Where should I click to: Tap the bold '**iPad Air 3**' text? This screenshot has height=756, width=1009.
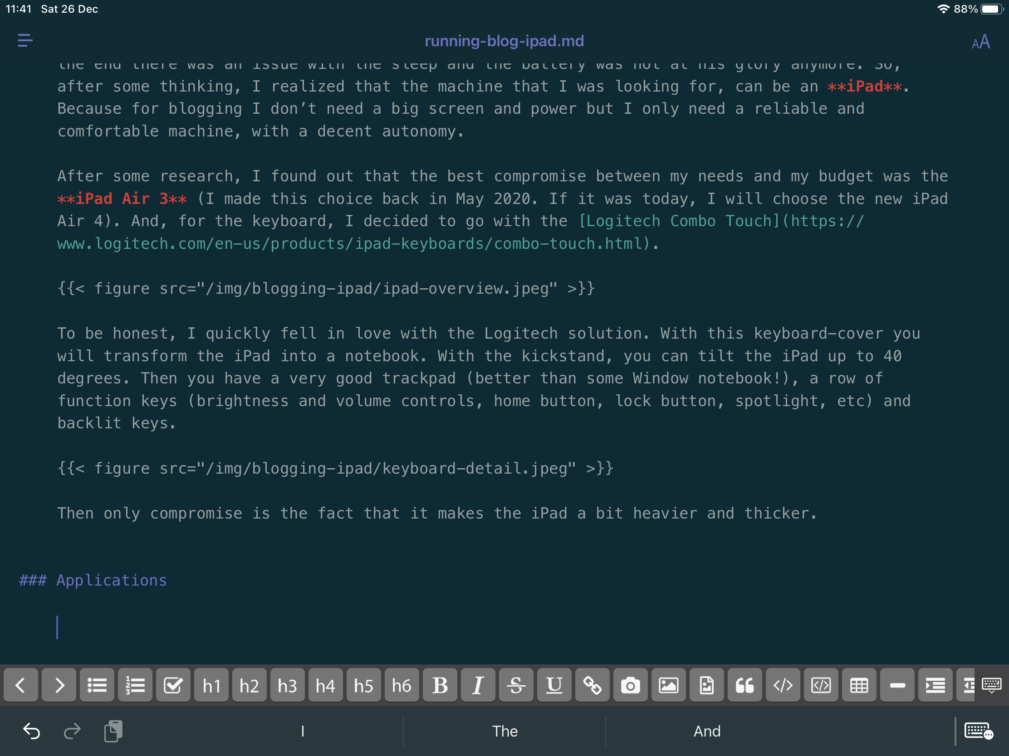click(122, 198)
